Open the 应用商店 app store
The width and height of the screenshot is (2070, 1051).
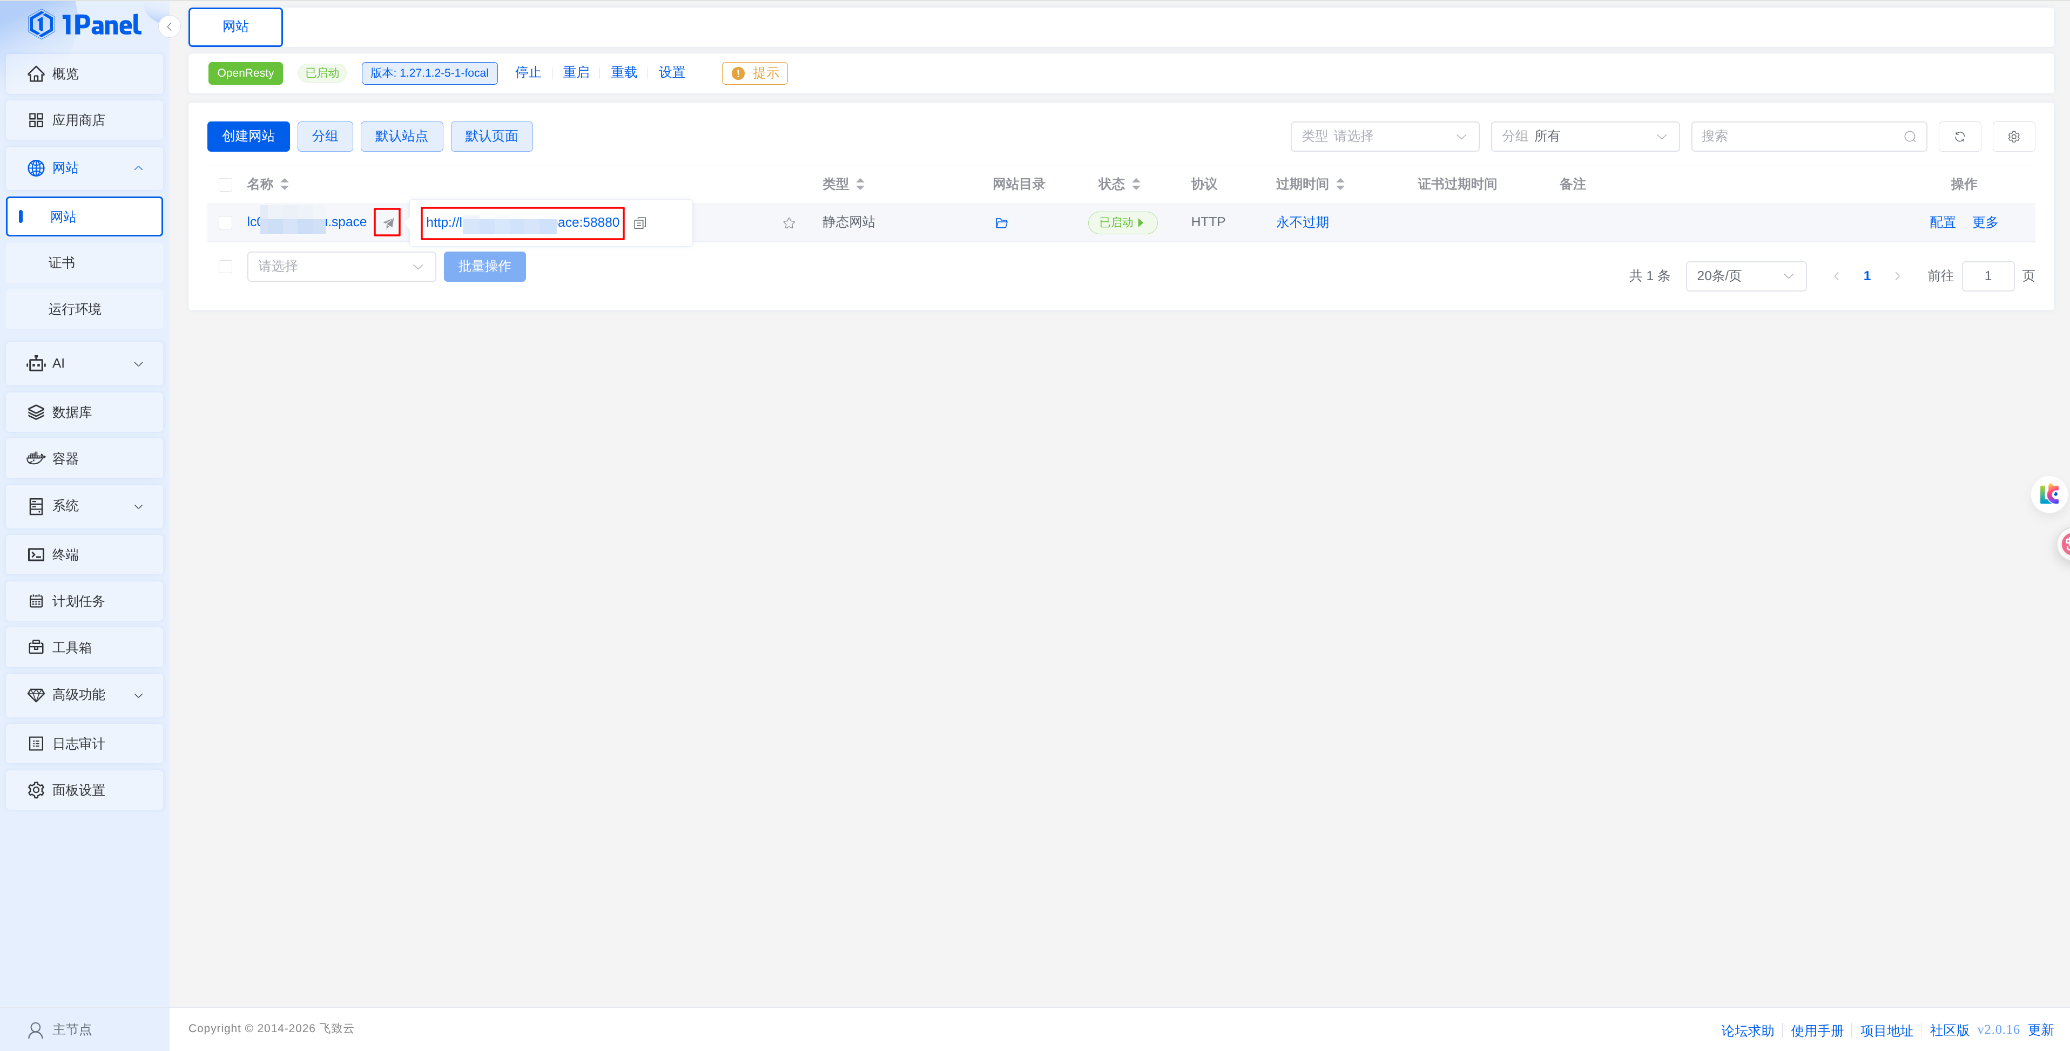tap(84, 120)
